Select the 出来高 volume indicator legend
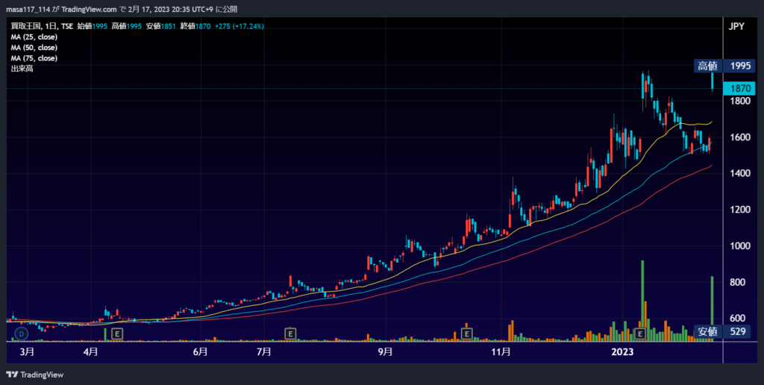Screen dimensions: 764x385 click(22, 69)
